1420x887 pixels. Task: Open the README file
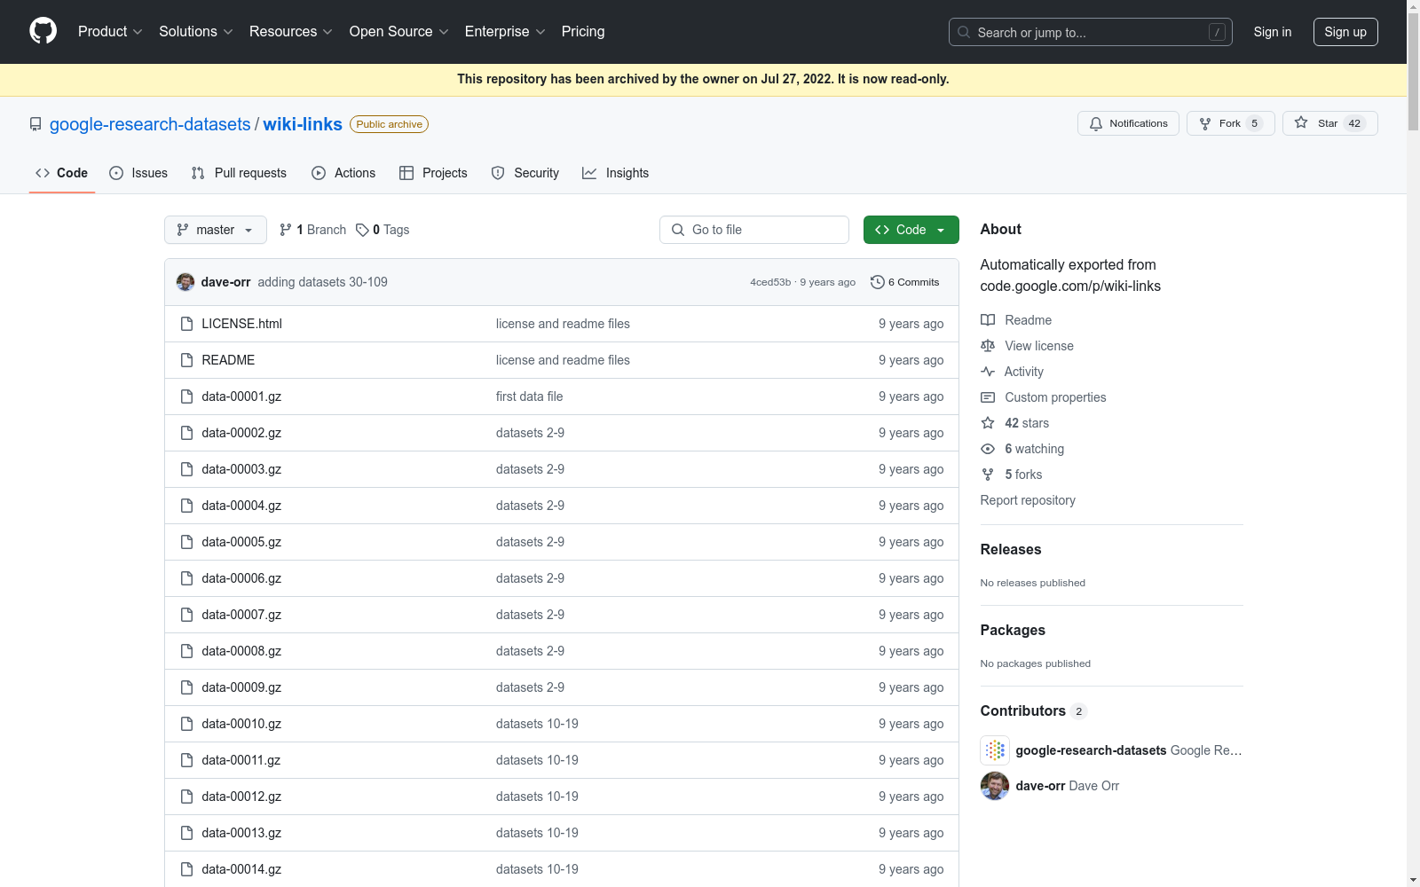pyautogui.click(x=228, y=360)
